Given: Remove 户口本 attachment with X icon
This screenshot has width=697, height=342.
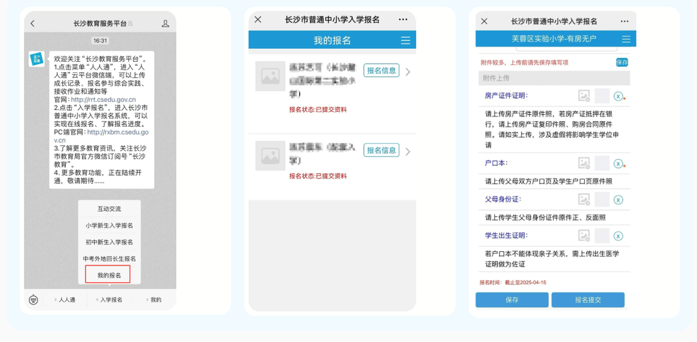Looking at the screenshot, I should click(618, 164).
